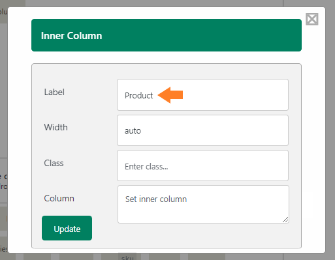Click the Column field caption

[59, 198]
